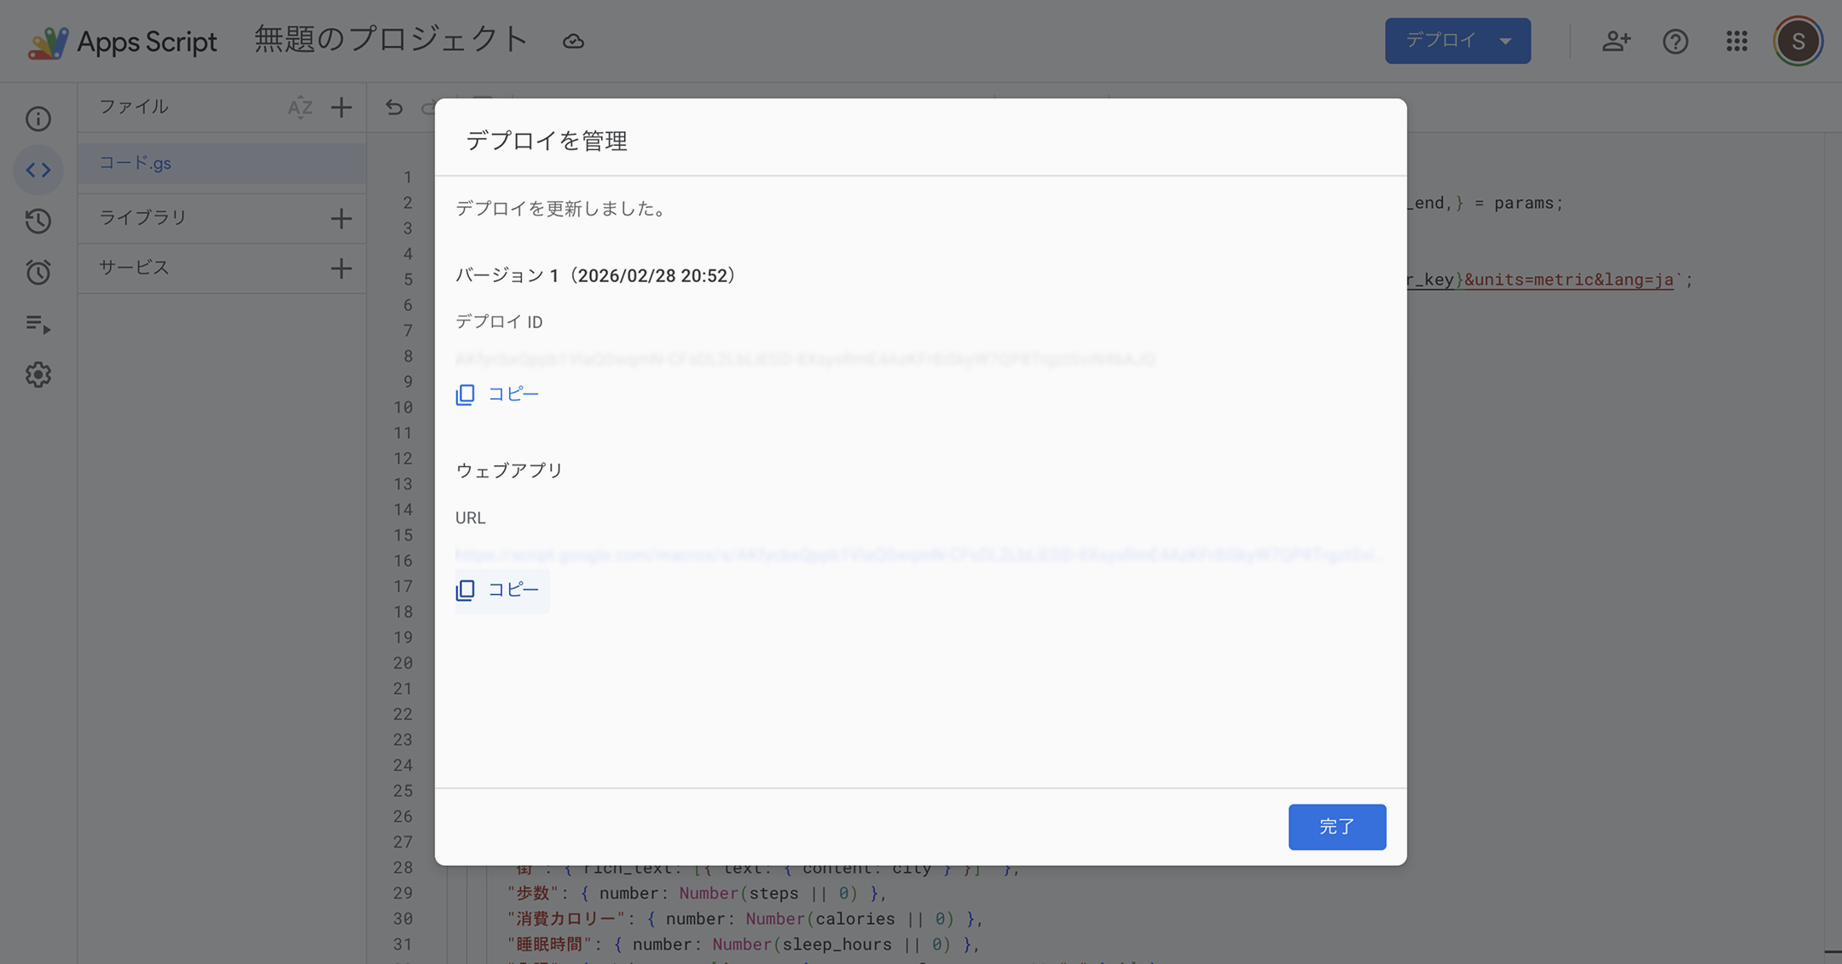Expand the デプロイ dropdown arrow
Screen dimensions: 1842x964
click(1506, 41)
